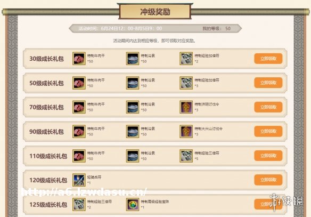Open the watermark URL link
This screenshot has height=217, width=311.
84,192
